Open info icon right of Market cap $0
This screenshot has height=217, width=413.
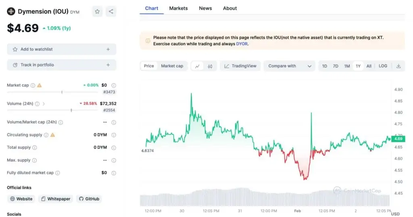[x=113, y=85]
